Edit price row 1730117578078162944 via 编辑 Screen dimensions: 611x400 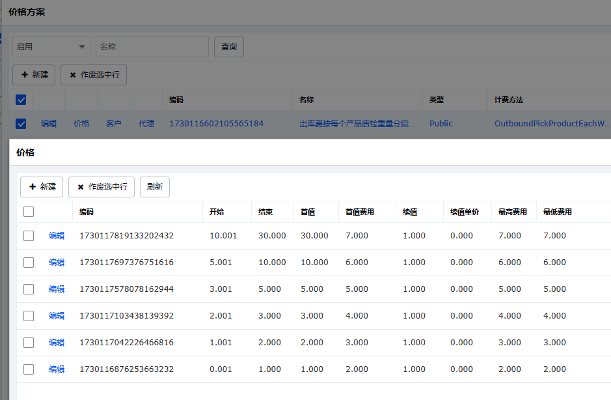coord(57,289)
